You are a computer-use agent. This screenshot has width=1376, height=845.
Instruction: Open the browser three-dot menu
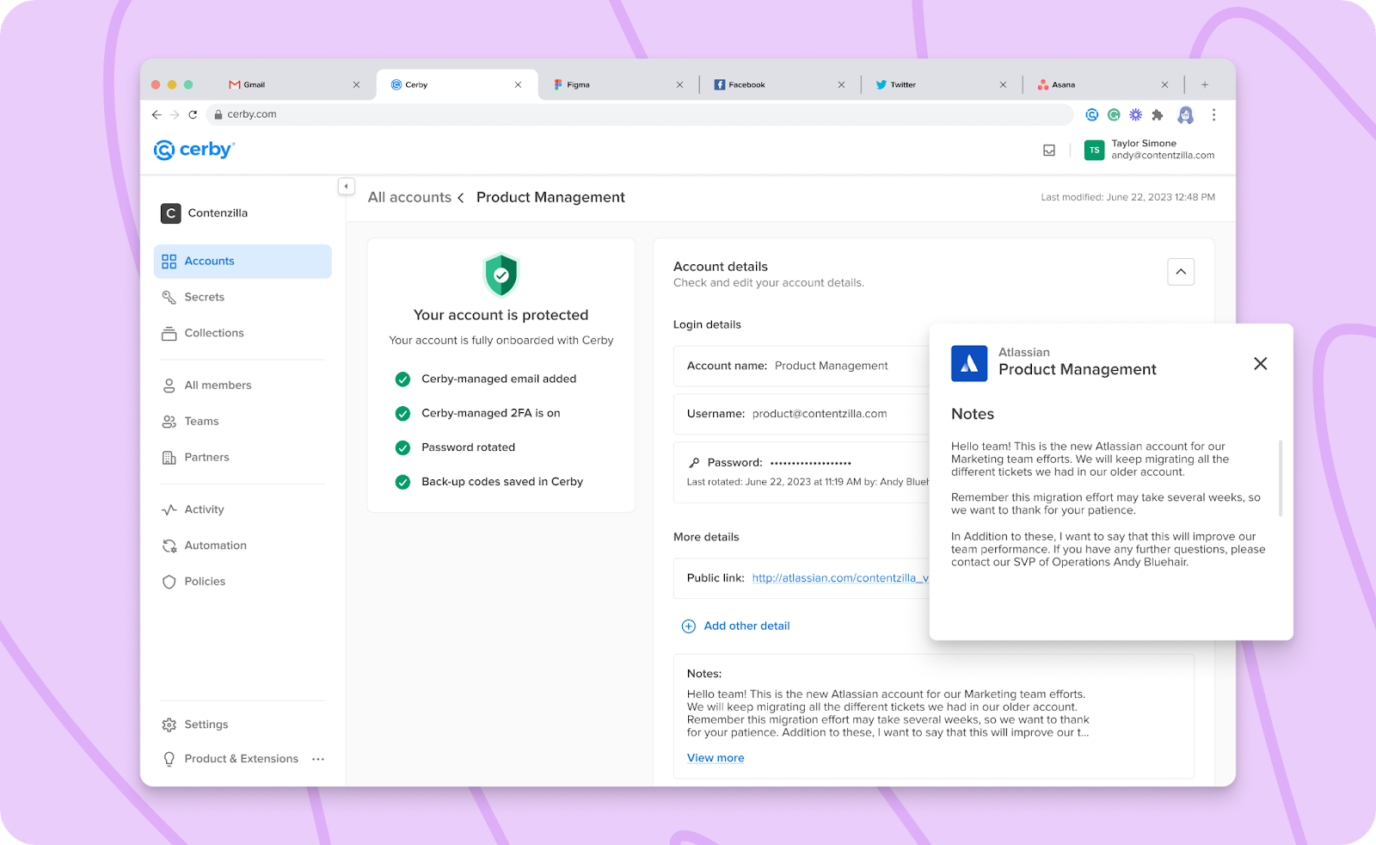pos(1213,114)
